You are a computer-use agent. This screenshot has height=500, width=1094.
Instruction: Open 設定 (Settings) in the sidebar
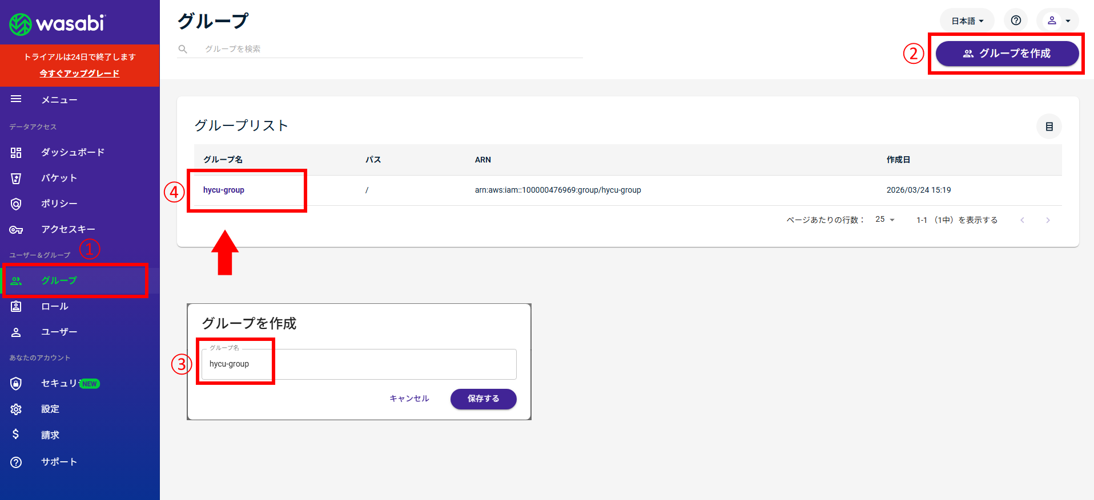click(x=50, y=409)
